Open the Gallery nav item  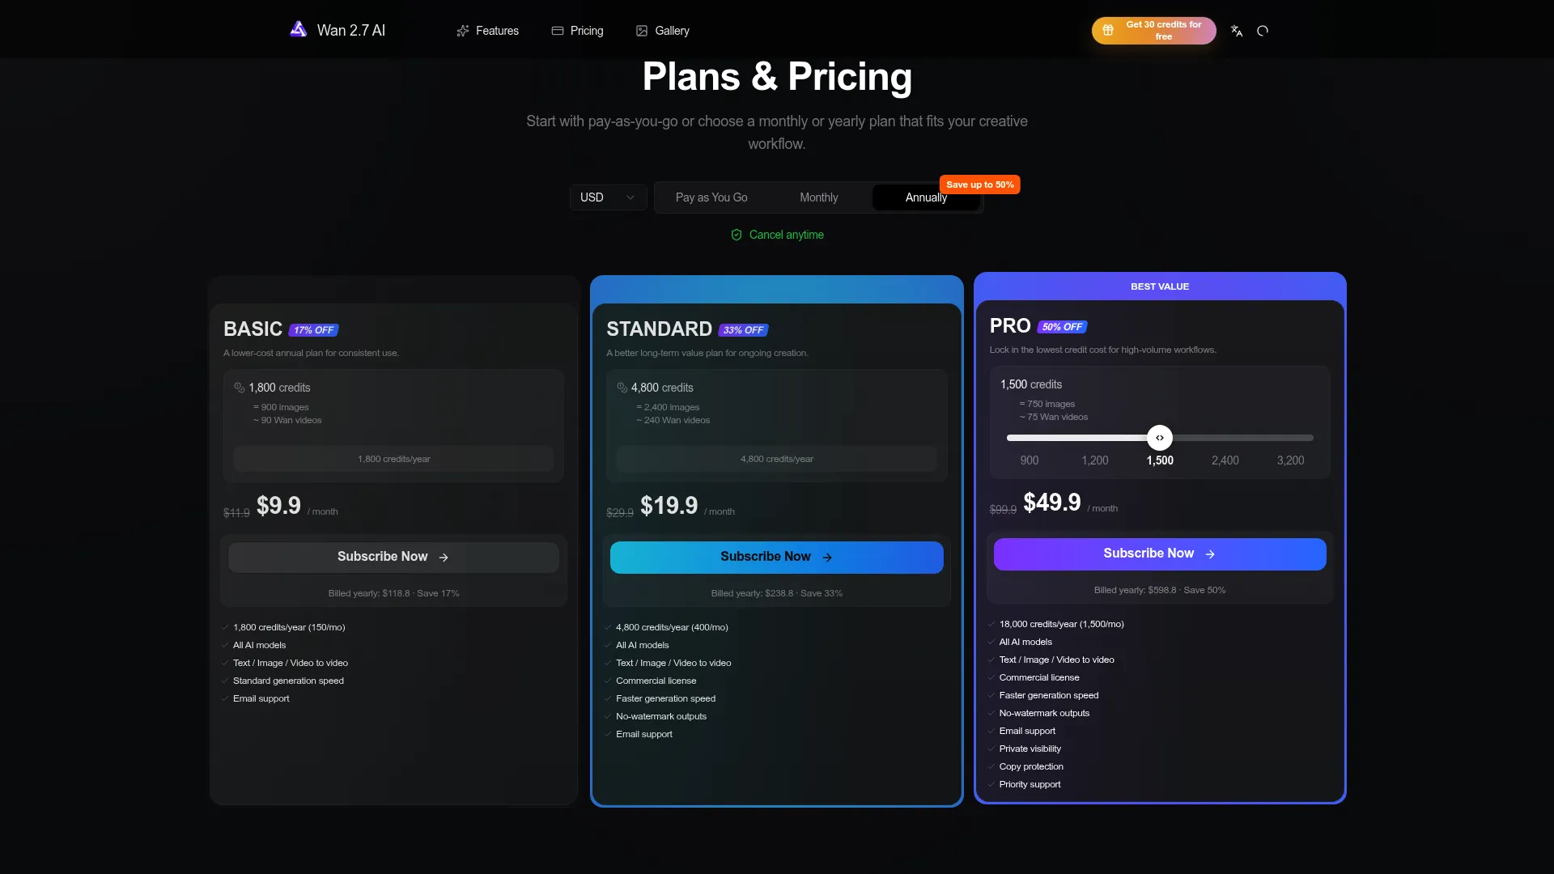672,31
